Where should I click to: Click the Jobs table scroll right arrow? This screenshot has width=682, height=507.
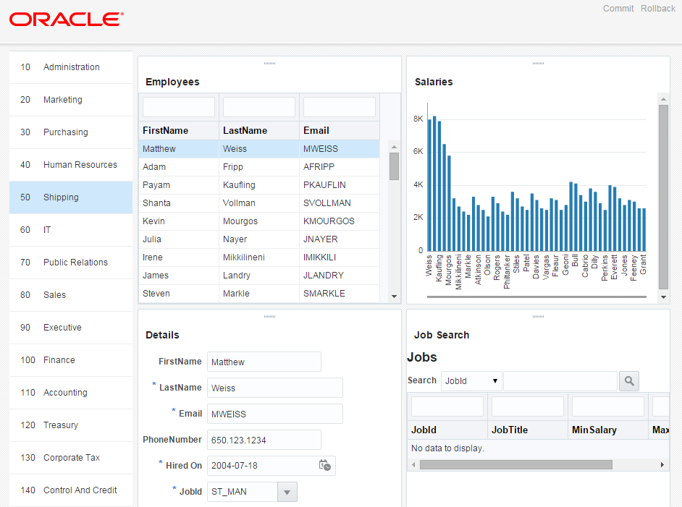[x=662, y=465]
